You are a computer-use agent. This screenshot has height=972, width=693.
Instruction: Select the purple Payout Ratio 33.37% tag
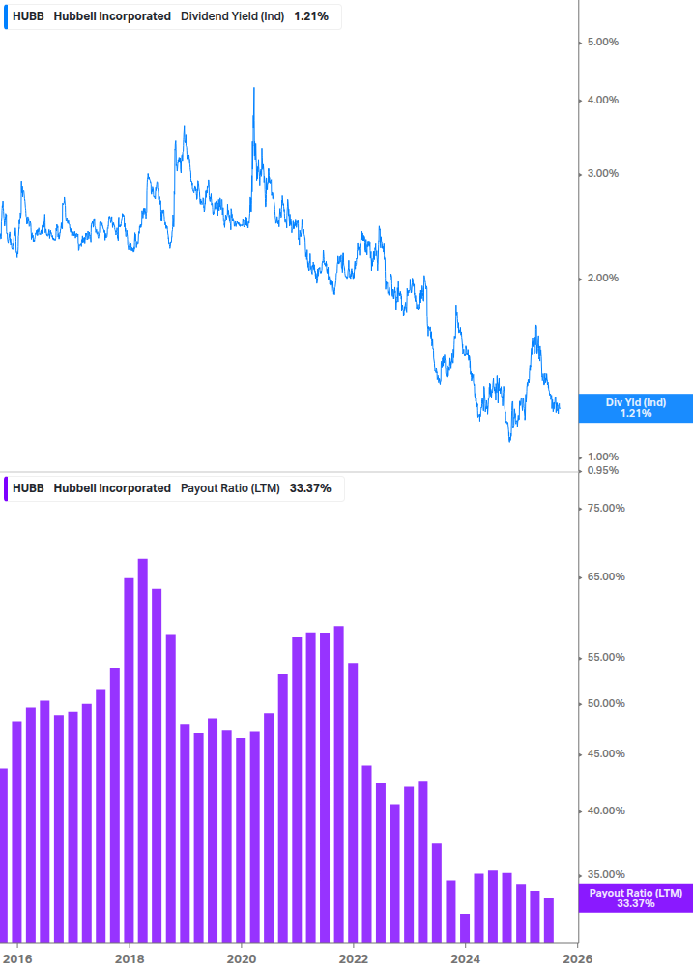tap(635, 898)
